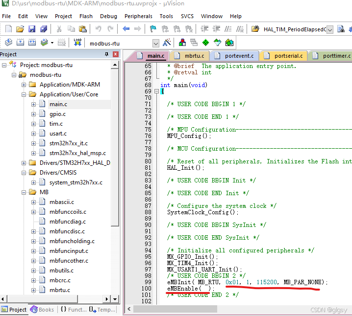Select mbfuncholding.c in the tree
Screen dimensions: 352x316
coord(72,241)
